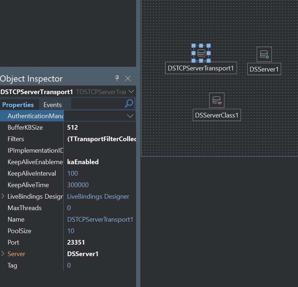Click the DSServerClass1 caption label

217,115
